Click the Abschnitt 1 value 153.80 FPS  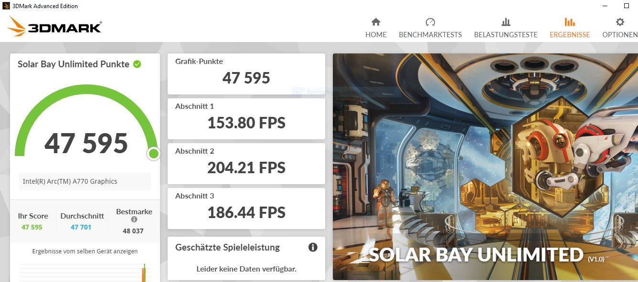(x=246, y=123)
